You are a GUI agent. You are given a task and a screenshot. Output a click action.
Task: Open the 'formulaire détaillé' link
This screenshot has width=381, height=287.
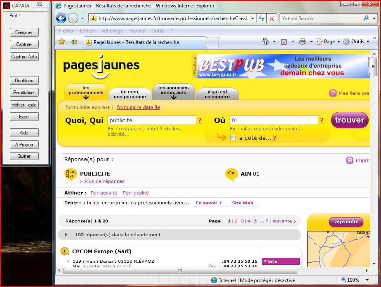138,107
